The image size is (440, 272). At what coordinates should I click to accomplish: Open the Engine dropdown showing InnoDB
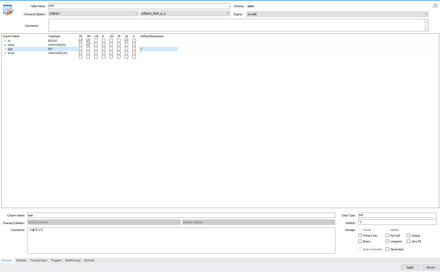(426, 14)
